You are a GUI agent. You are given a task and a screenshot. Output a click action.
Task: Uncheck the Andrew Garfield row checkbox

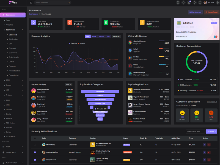pyautogui.click(x=35, y=152)
